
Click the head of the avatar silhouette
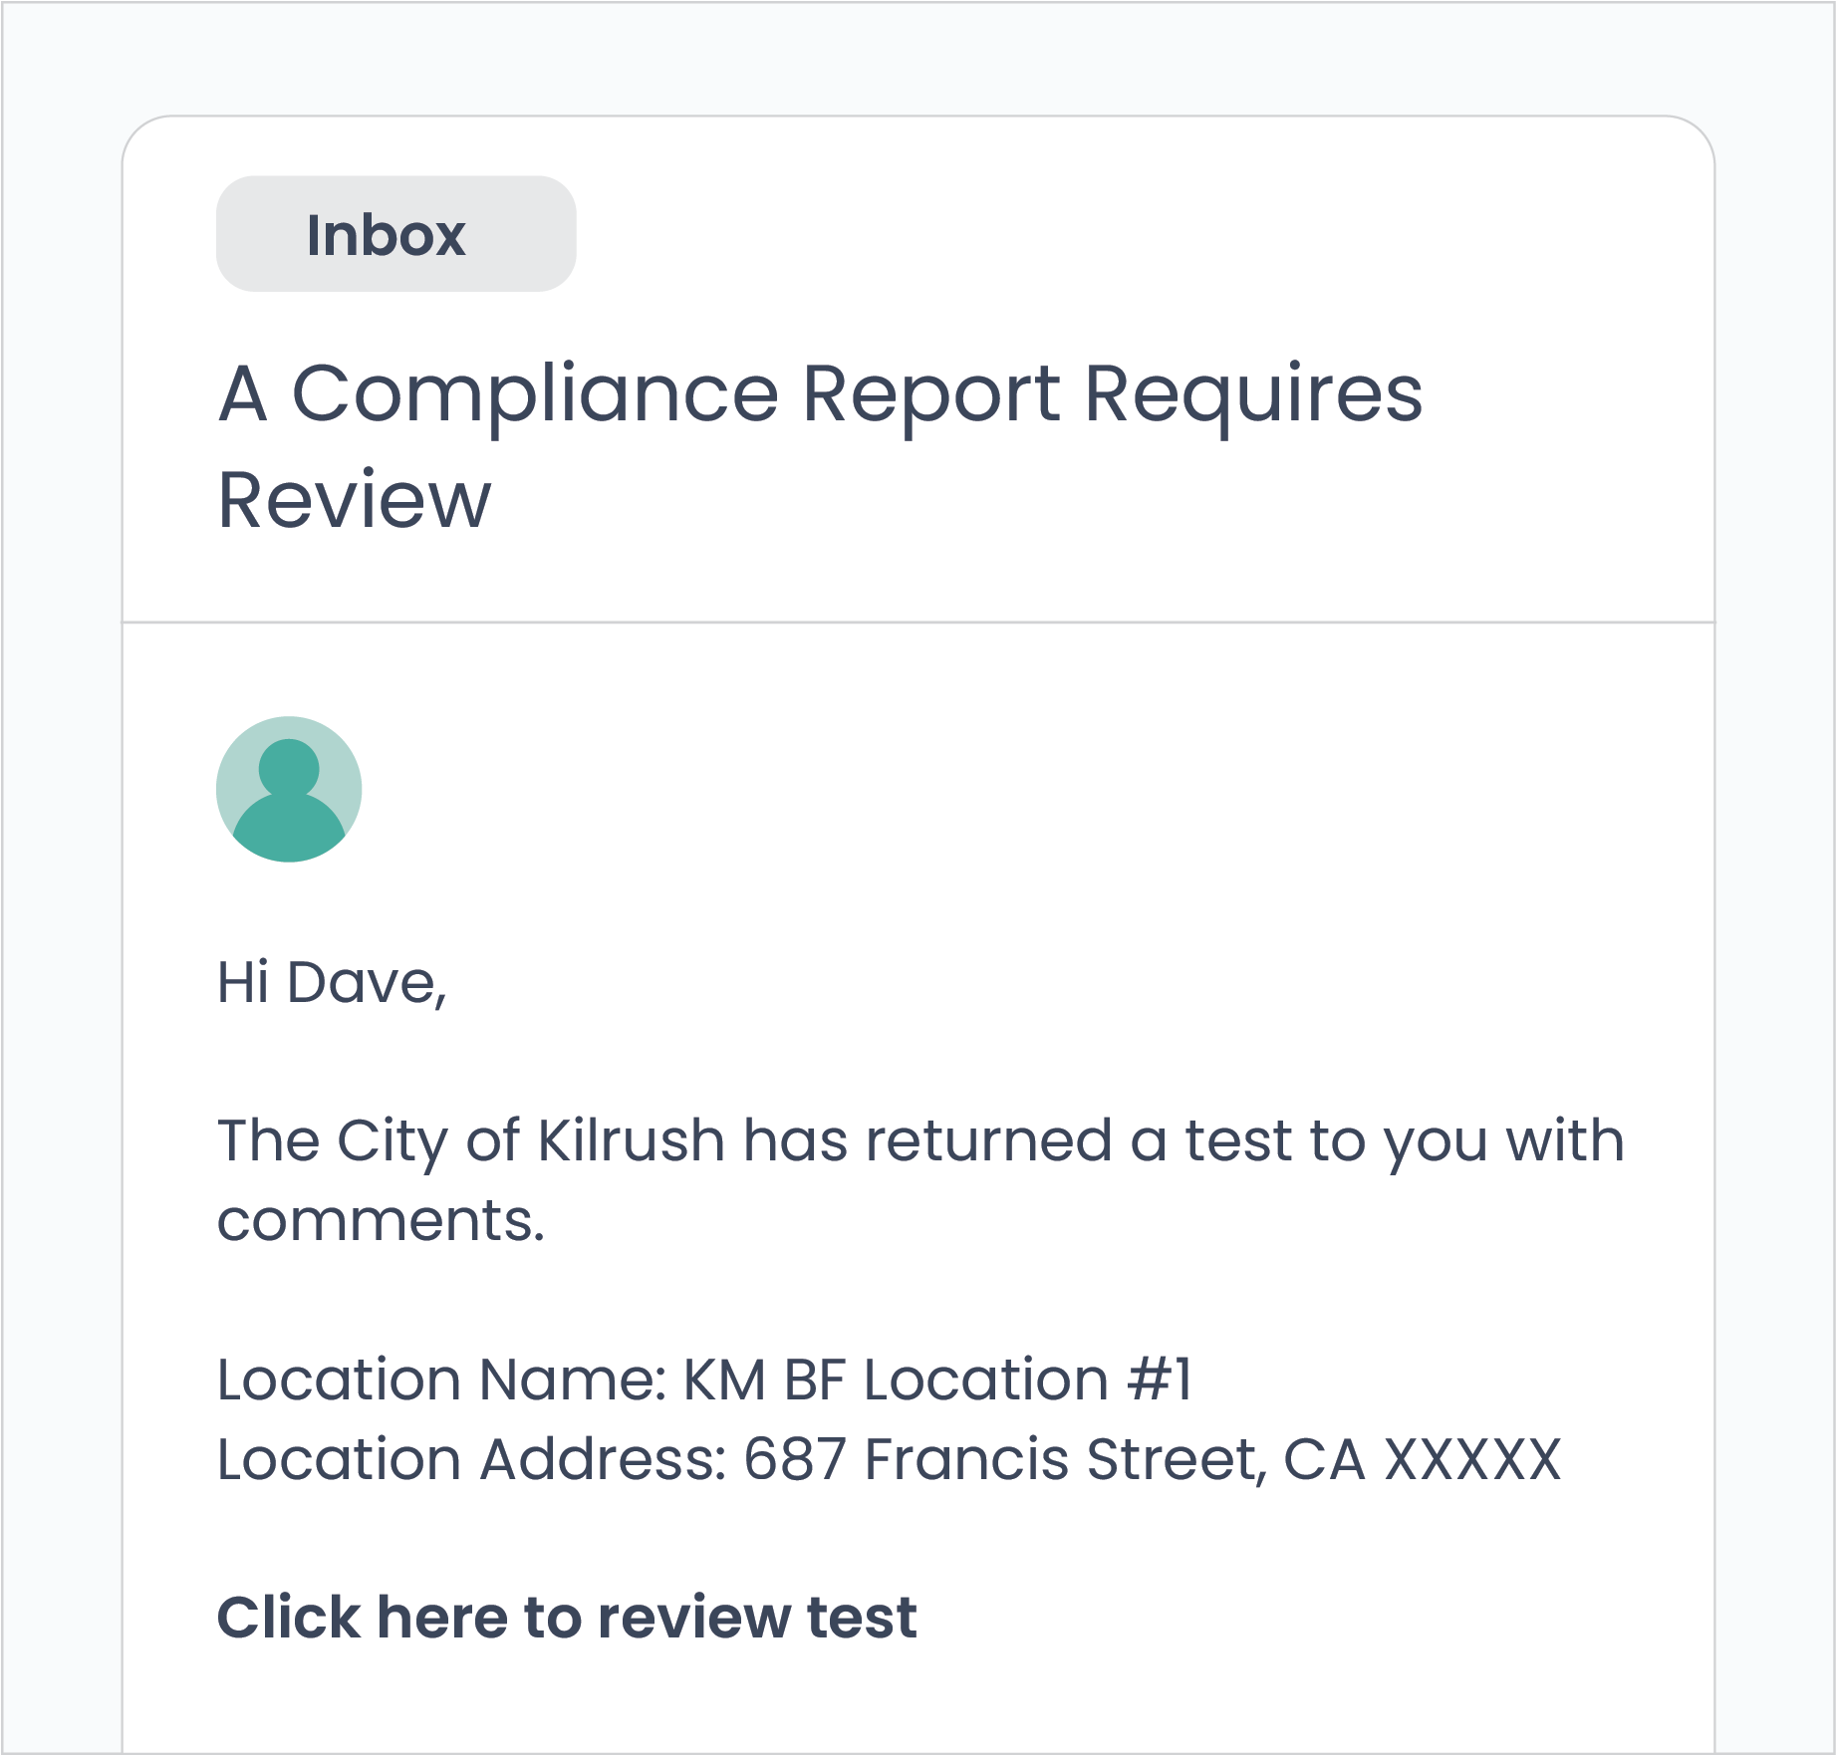tap(289, 768)
